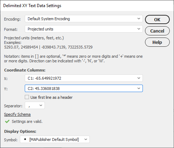Confirm settings with the OK button
The image size is (174, 148).
tap(157, 19)
